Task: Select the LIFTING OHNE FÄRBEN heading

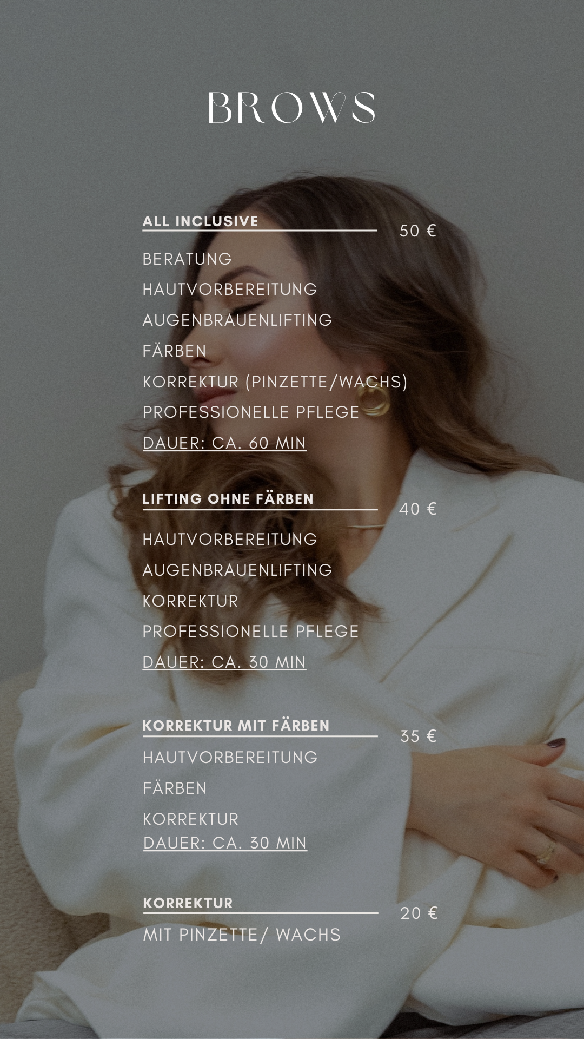Action: (x=228, y=499)
